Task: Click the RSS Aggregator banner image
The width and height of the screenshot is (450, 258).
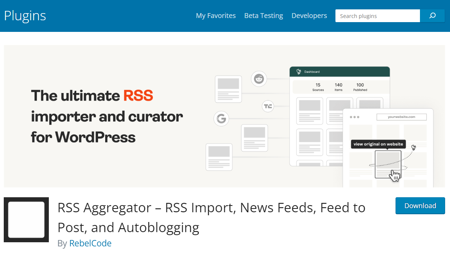Action: click(224, 116)
